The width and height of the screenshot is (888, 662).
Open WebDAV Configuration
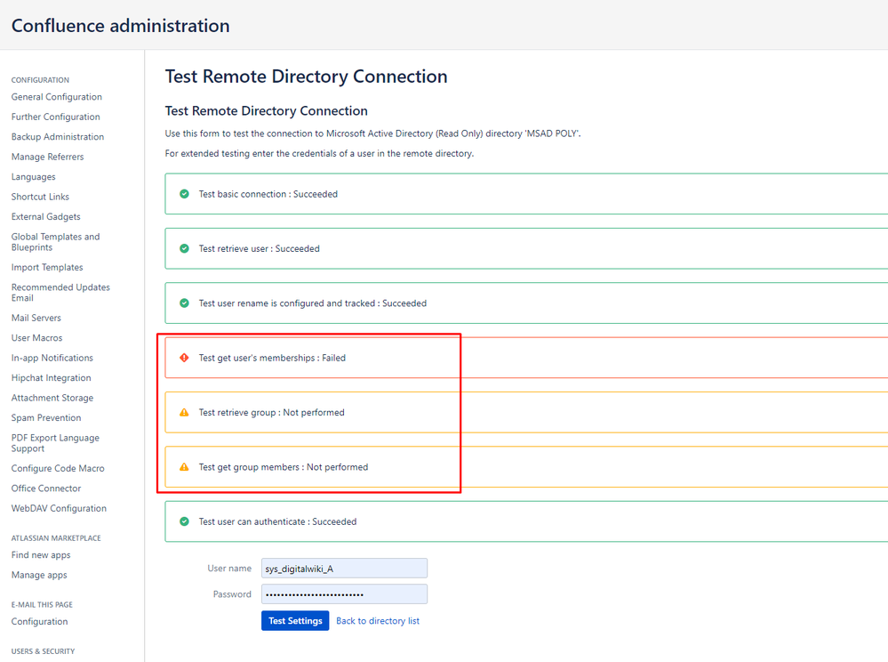pos(59,508)
